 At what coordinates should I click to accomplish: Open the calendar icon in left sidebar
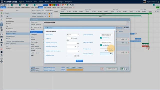1,37
